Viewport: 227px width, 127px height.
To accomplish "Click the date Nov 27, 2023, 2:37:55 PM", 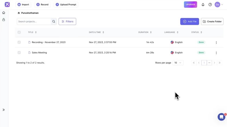I will (103, 42).
